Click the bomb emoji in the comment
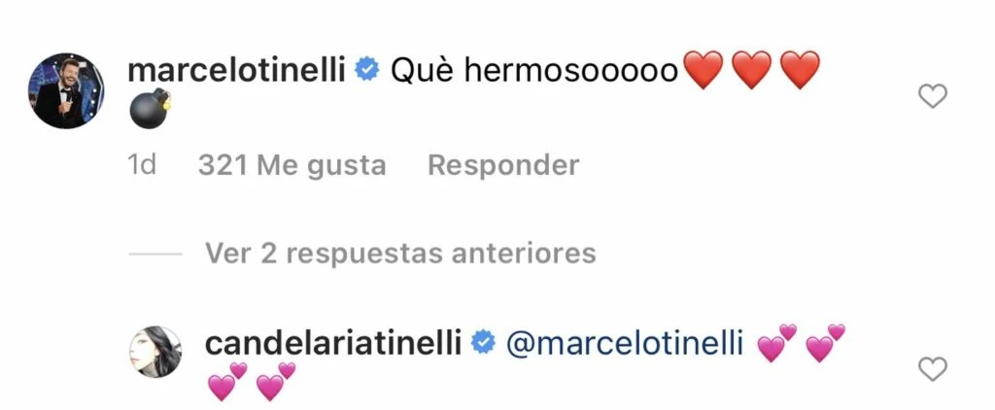 (x=151, y=109)
